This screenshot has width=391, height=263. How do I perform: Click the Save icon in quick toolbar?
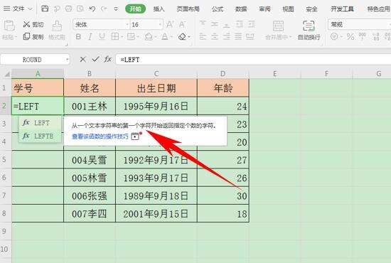tap(45, 9)
